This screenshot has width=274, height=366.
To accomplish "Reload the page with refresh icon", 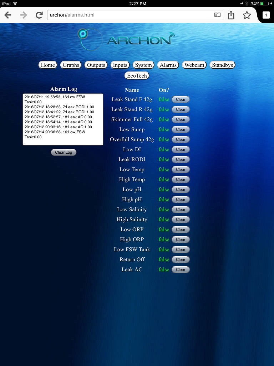I will [x=39, y=15].
